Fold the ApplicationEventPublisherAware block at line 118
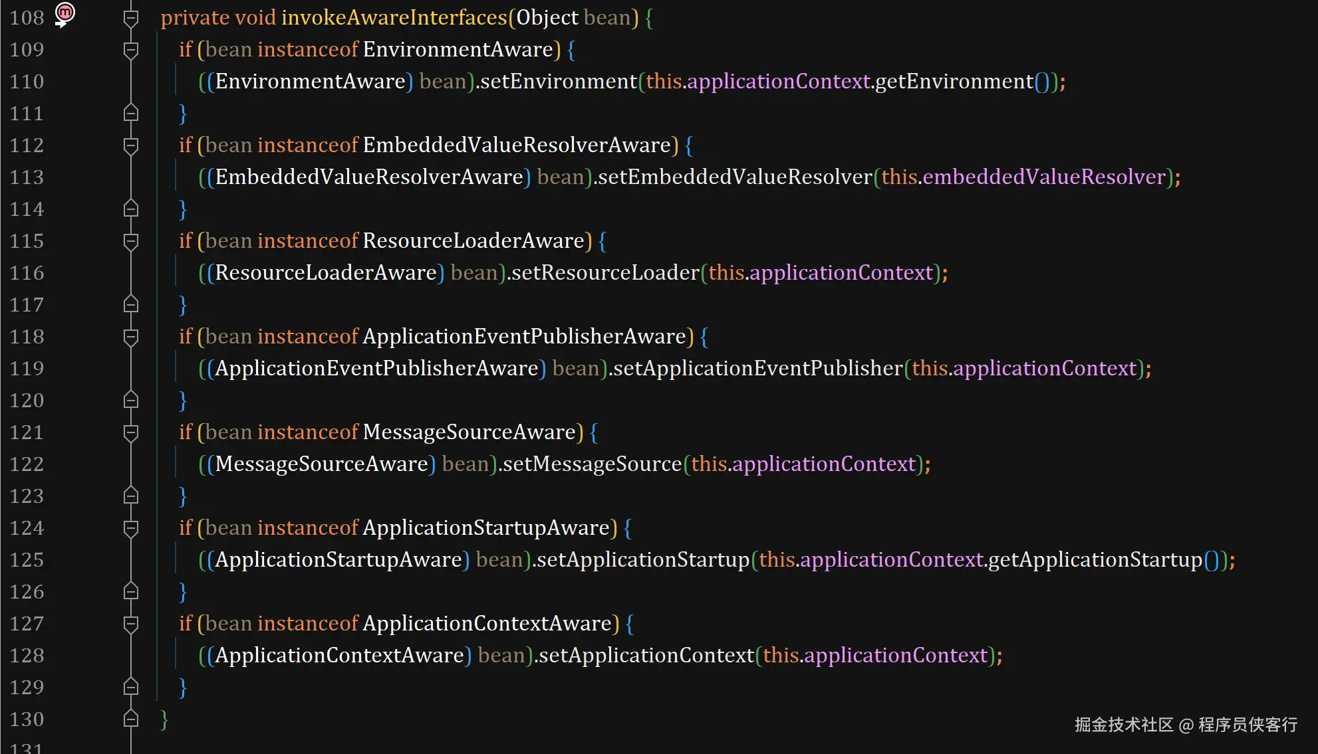 pyautogui.click(x=131, y=337)
